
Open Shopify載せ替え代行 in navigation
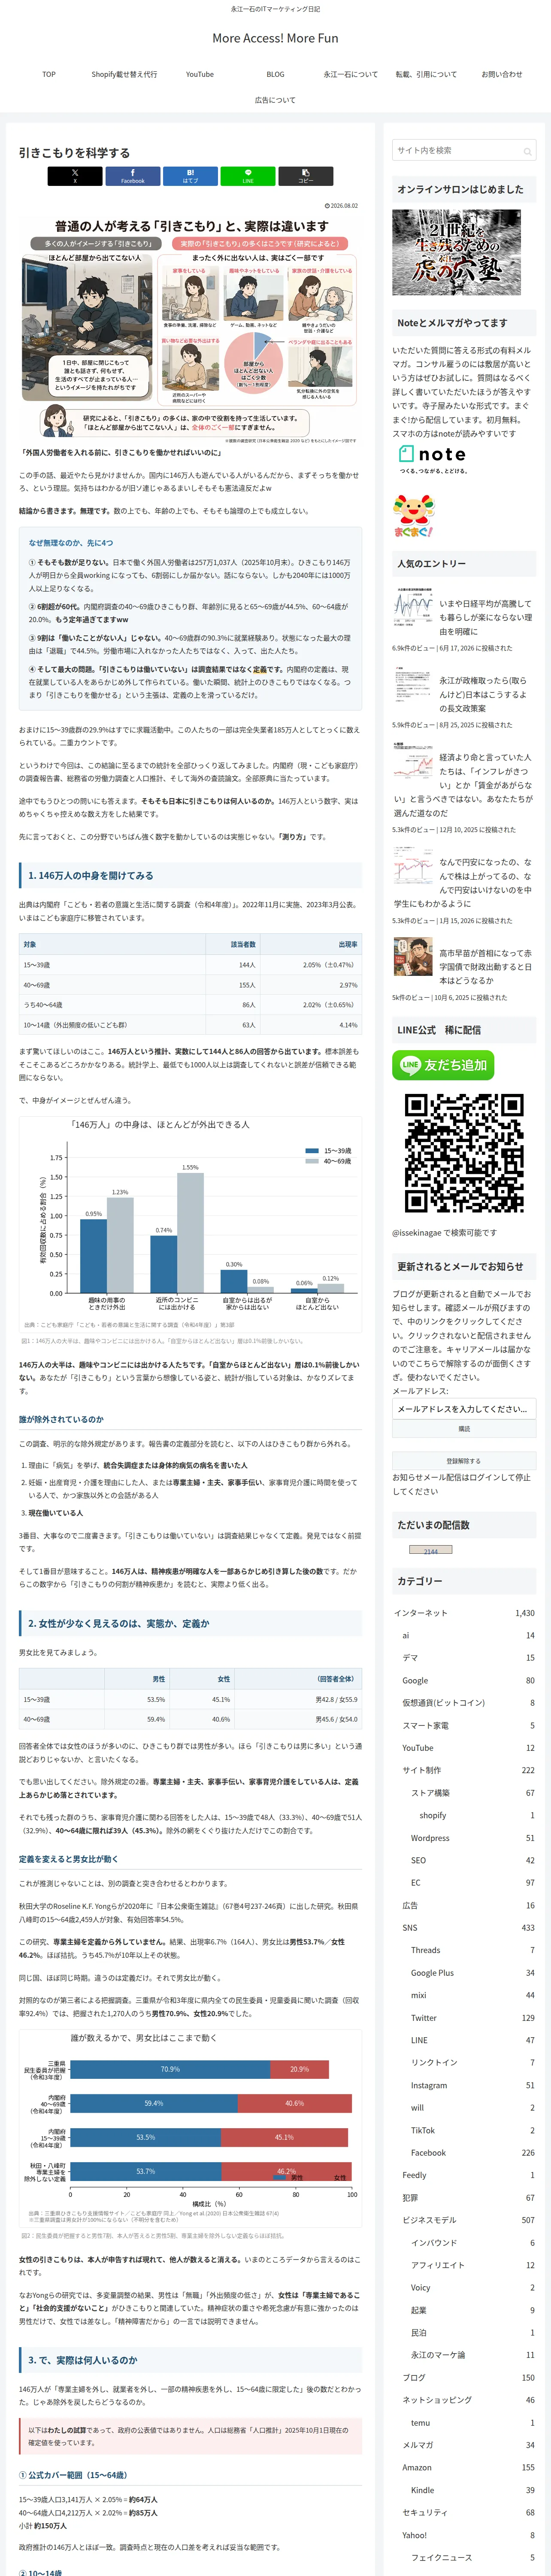pos(124,74)
